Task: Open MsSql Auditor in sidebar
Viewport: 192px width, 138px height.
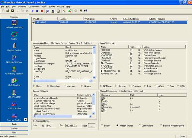Action: (14, 82)
